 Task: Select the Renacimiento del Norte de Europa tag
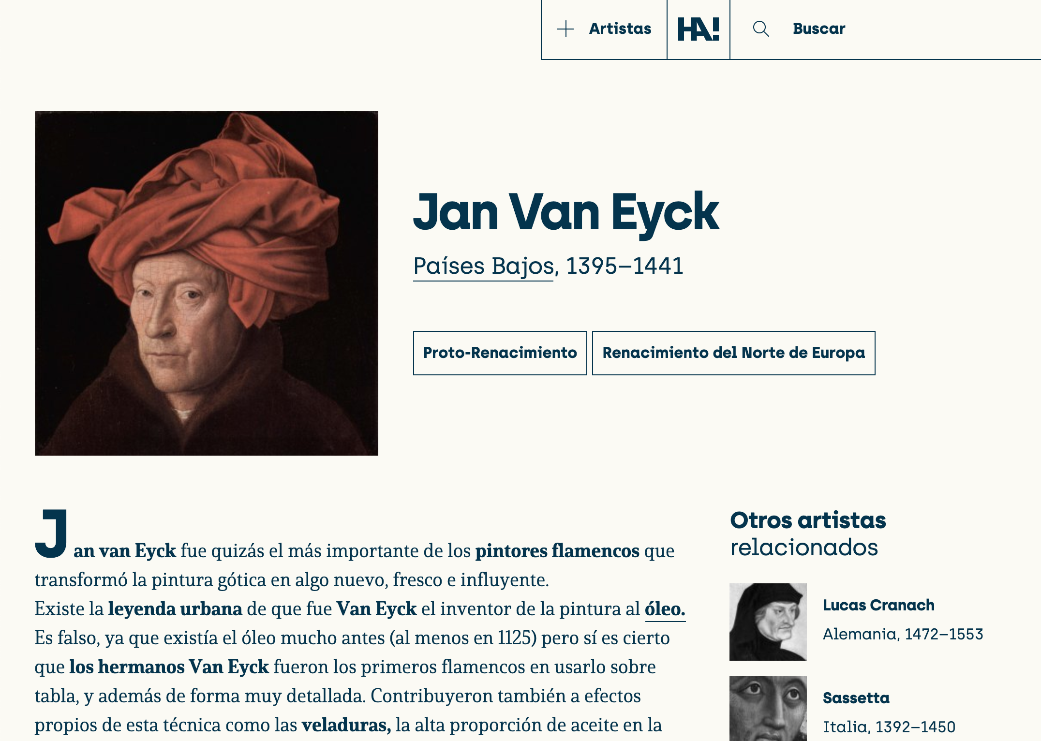pos(733,353)
